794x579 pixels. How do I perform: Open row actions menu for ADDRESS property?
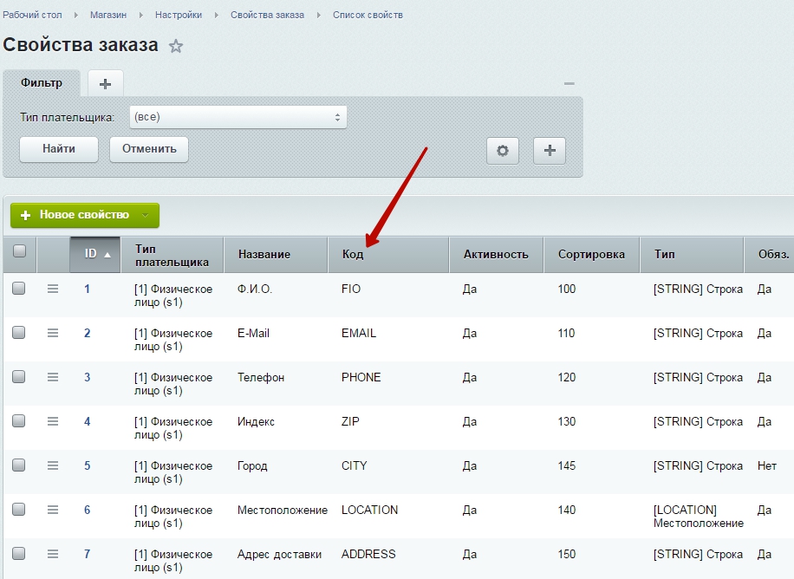coord(53,554)
